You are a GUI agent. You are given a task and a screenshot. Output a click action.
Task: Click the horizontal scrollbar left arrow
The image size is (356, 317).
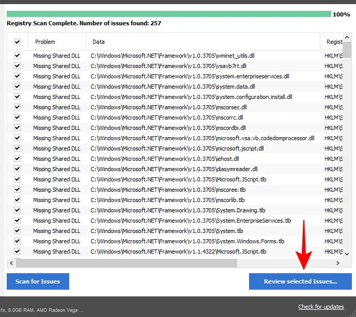click(x=11, y=263)
